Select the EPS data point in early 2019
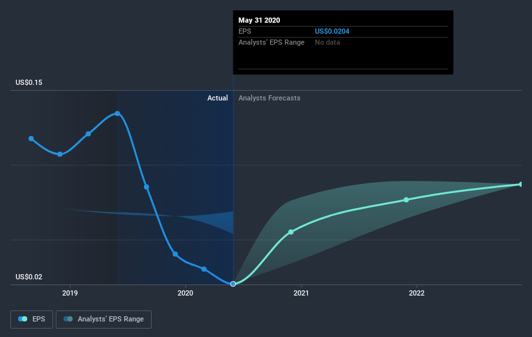 tap(88, 134)
